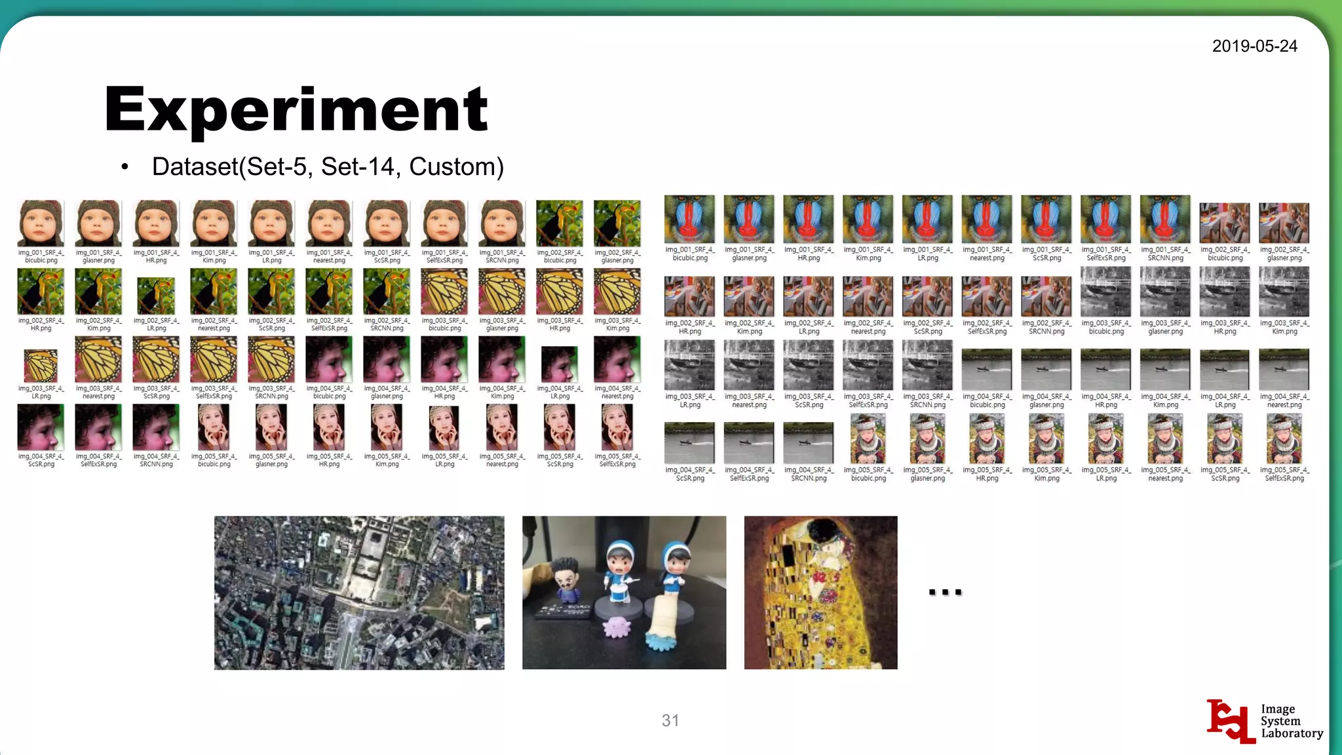Select the butterfly img_003 SRCNN.png thumbnail

[271, 360]
